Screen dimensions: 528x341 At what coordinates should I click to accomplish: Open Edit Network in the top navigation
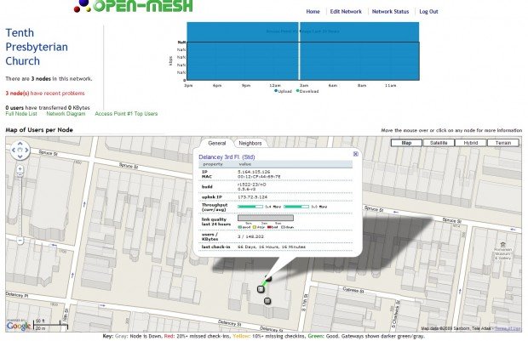click(346, 11)
